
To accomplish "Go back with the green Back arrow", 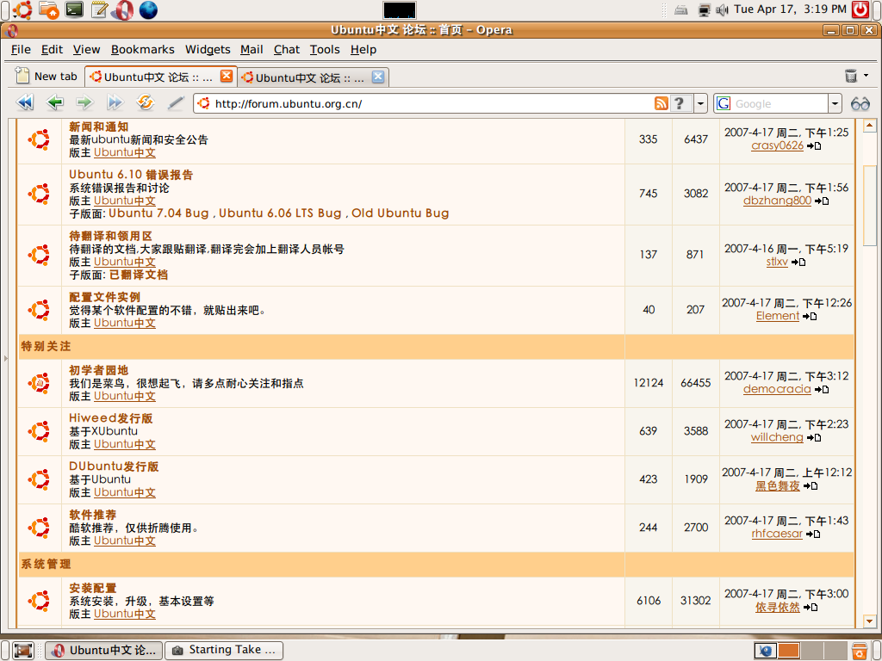I will point(55,102).
